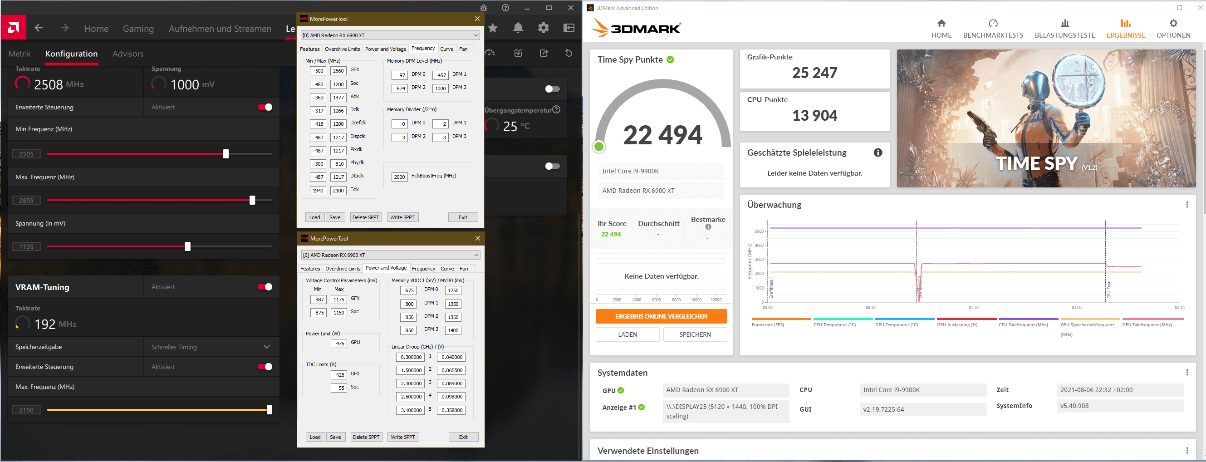Open Radeon Software help question-mark icon
The image size is (1206, 462).
coord(505,8)
